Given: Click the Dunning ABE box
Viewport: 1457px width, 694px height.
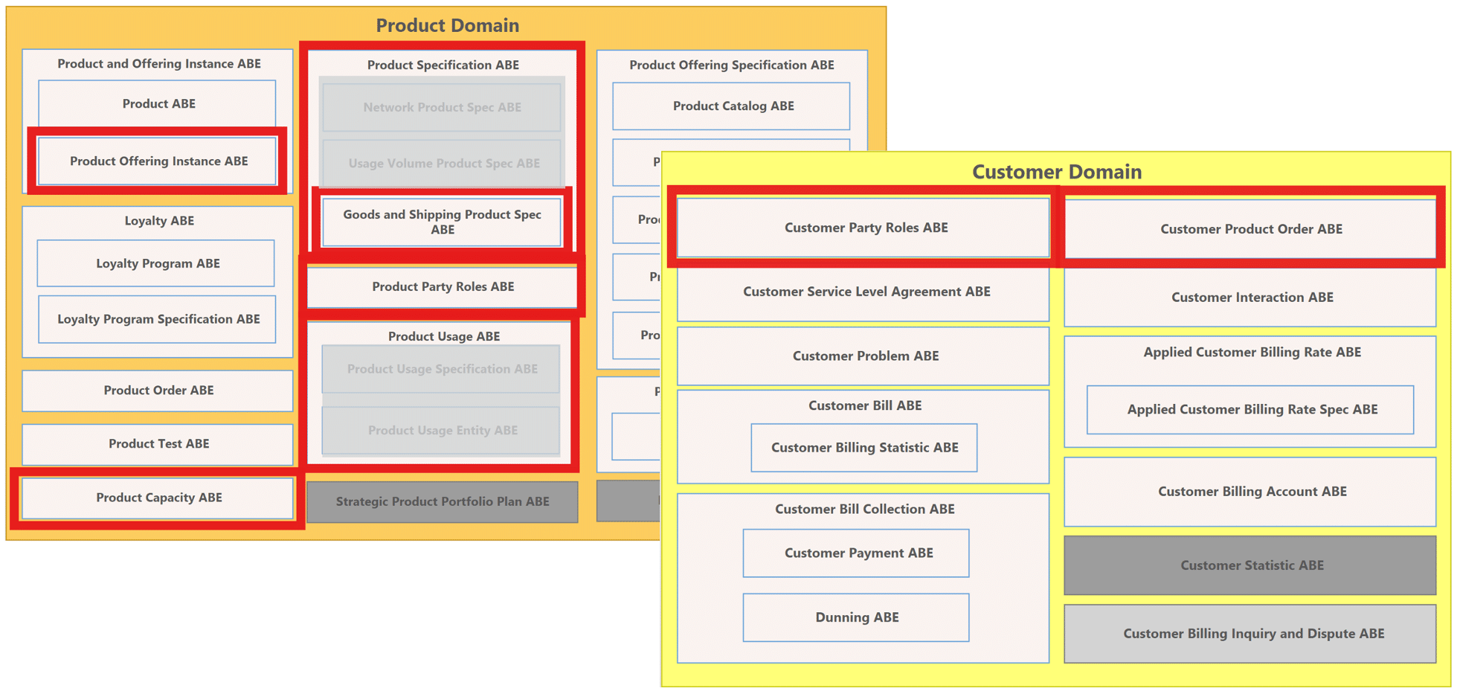Looking at the screenshot, I should tap(856, 617).
